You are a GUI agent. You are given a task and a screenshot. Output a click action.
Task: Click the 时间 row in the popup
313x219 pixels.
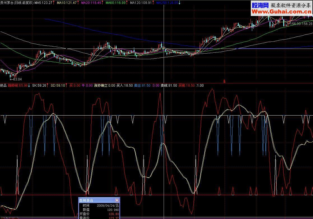pyautogui.click(x=99, y=206)
